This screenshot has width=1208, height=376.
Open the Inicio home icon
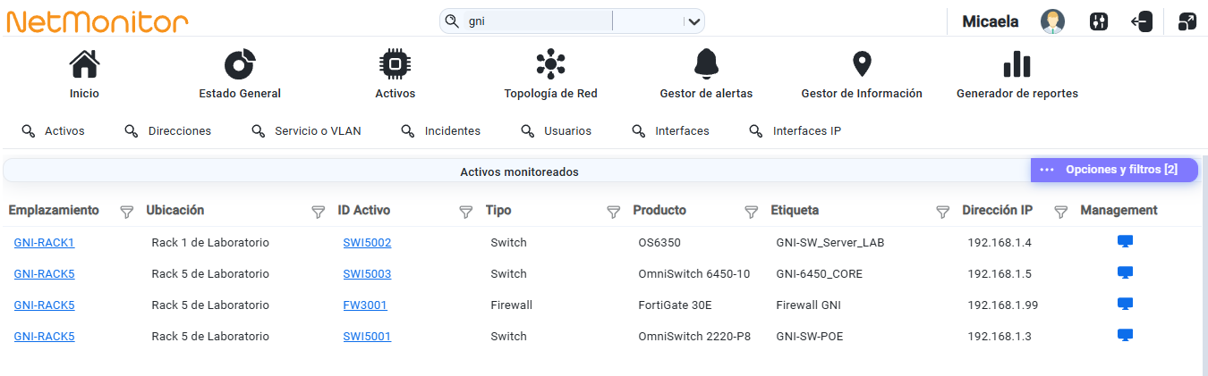(84, 64)
